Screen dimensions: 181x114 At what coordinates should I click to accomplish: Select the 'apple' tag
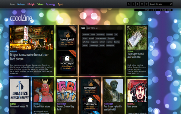93,34
